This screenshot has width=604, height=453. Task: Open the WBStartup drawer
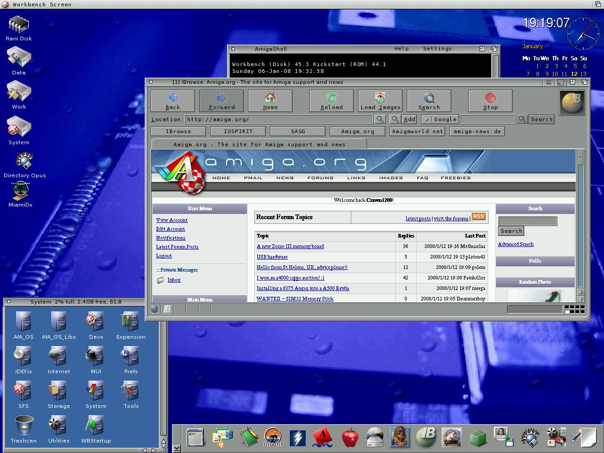point(95,429)
